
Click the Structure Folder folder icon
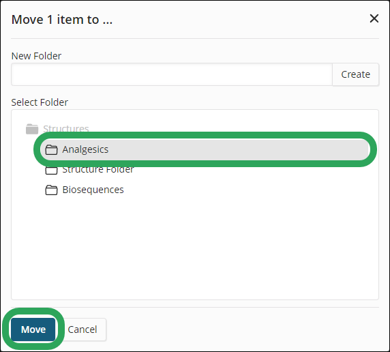pos(52,171)
